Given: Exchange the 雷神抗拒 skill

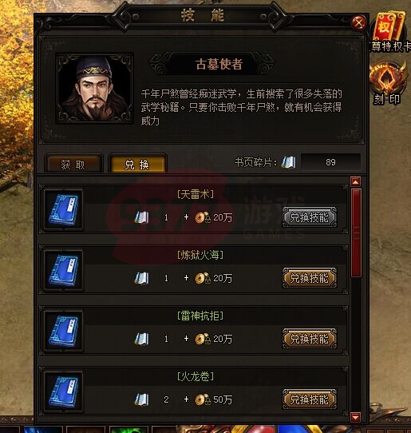Looking at the screenshot, I should click(x=309, y=339).
